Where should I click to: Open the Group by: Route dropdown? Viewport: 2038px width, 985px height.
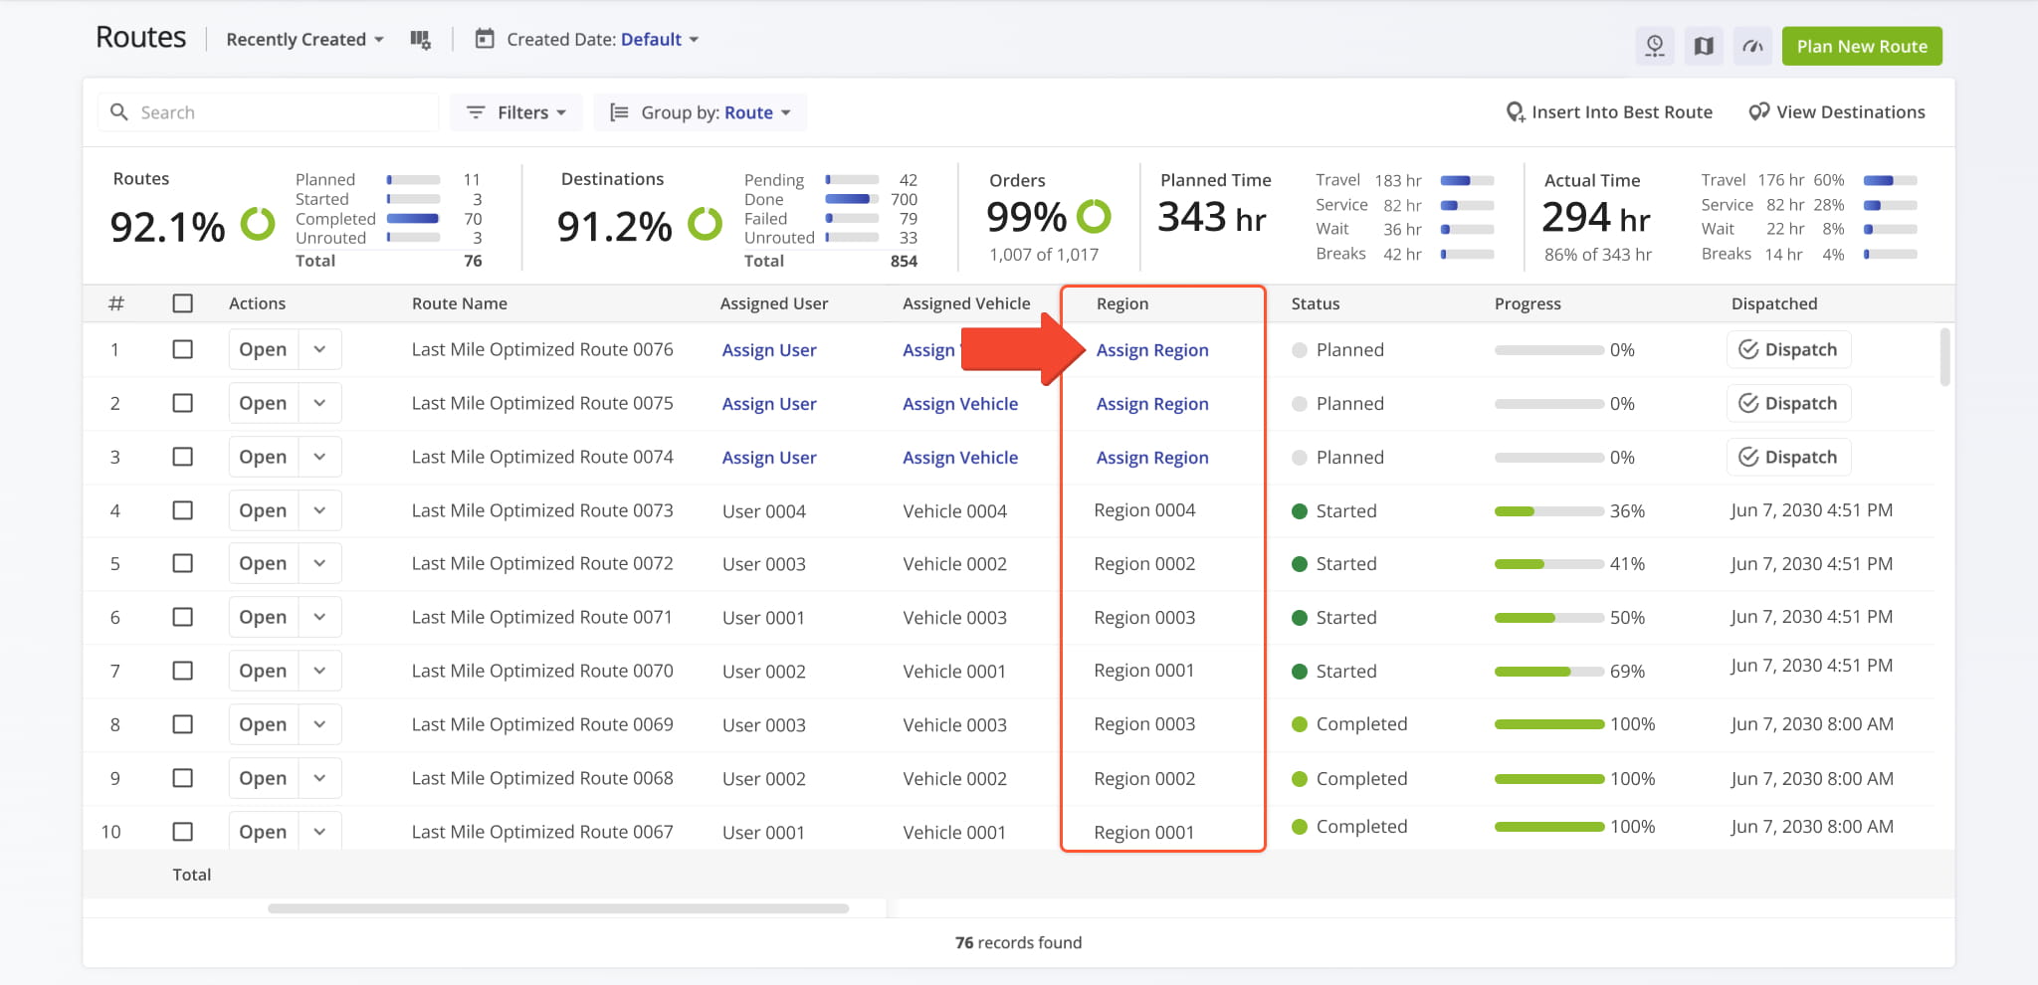pyautogui.click(x=701, y=112)
